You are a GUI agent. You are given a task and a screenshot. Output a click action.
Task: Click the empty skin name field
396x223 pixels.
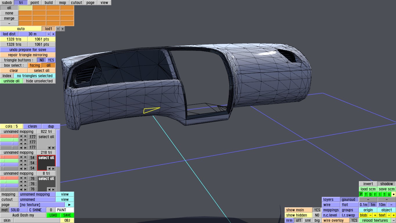[37, 220]
